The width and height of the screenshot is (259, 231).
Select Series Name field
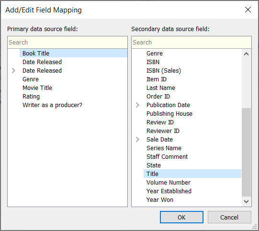tap(164, 148)
